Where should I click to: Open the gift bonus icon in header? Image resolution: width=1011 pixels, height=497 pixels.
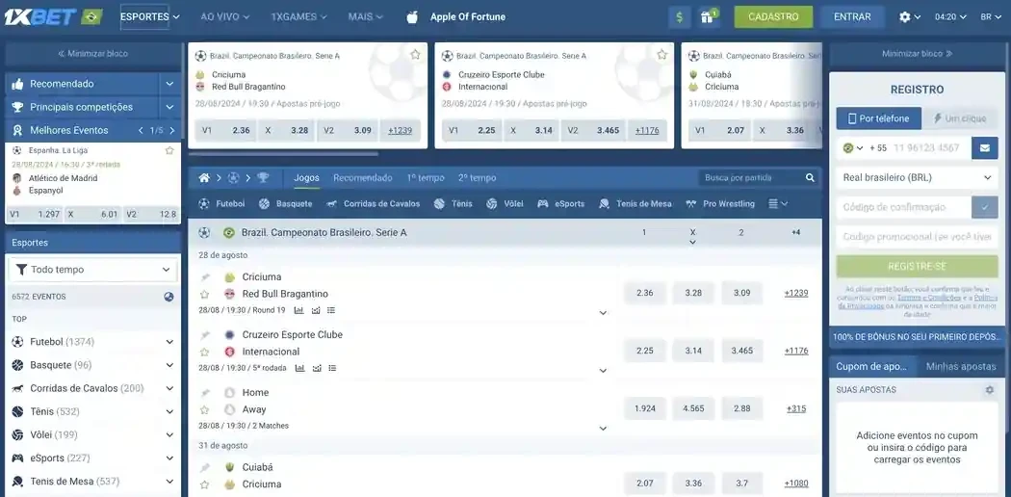click(709, 16)
